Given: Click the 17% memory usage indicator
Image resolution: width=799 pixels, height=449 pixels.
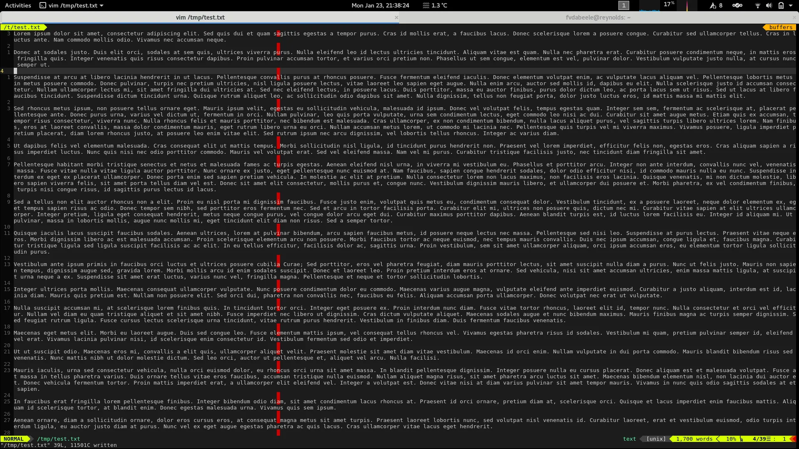Looking at the screenshot, I should point(669,4).
